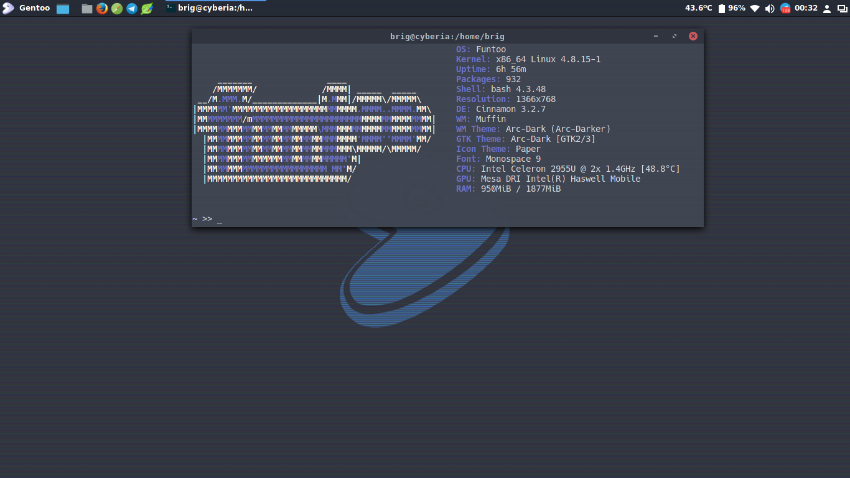Open the sound volume applet
The width and height of the screenshot is (850, 478).
[x=770, y=9]
